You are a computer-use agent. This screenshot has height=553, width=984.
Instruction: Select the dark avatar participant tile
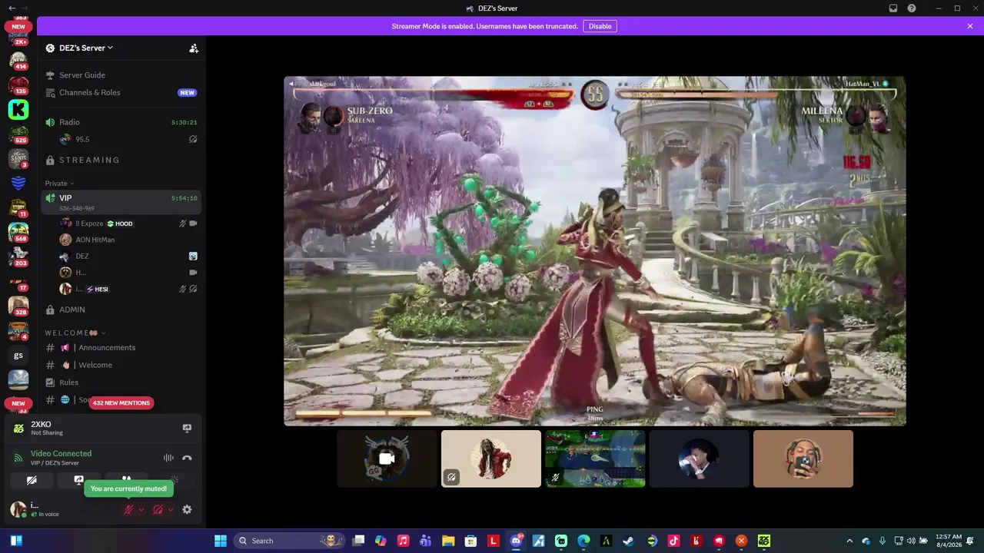[699, 459]
